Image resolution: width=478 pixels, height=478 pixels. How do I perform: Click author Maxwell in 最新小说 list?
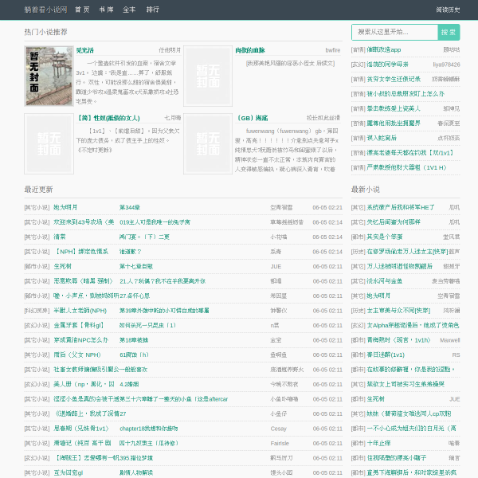[x=450, y=340]
